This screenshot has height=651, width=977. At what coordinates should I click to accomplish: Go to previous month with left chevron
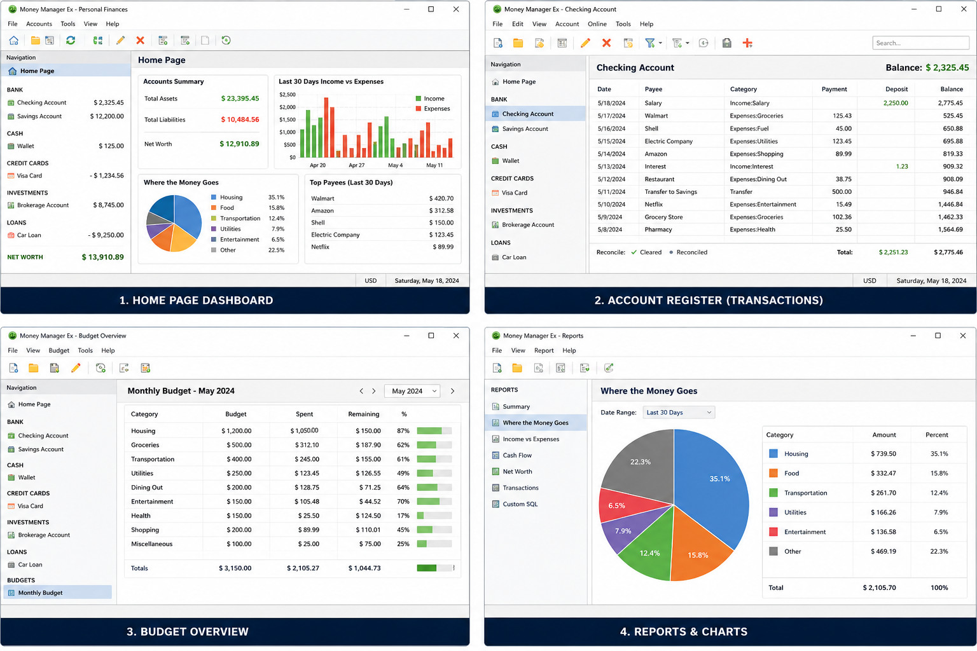361,392
